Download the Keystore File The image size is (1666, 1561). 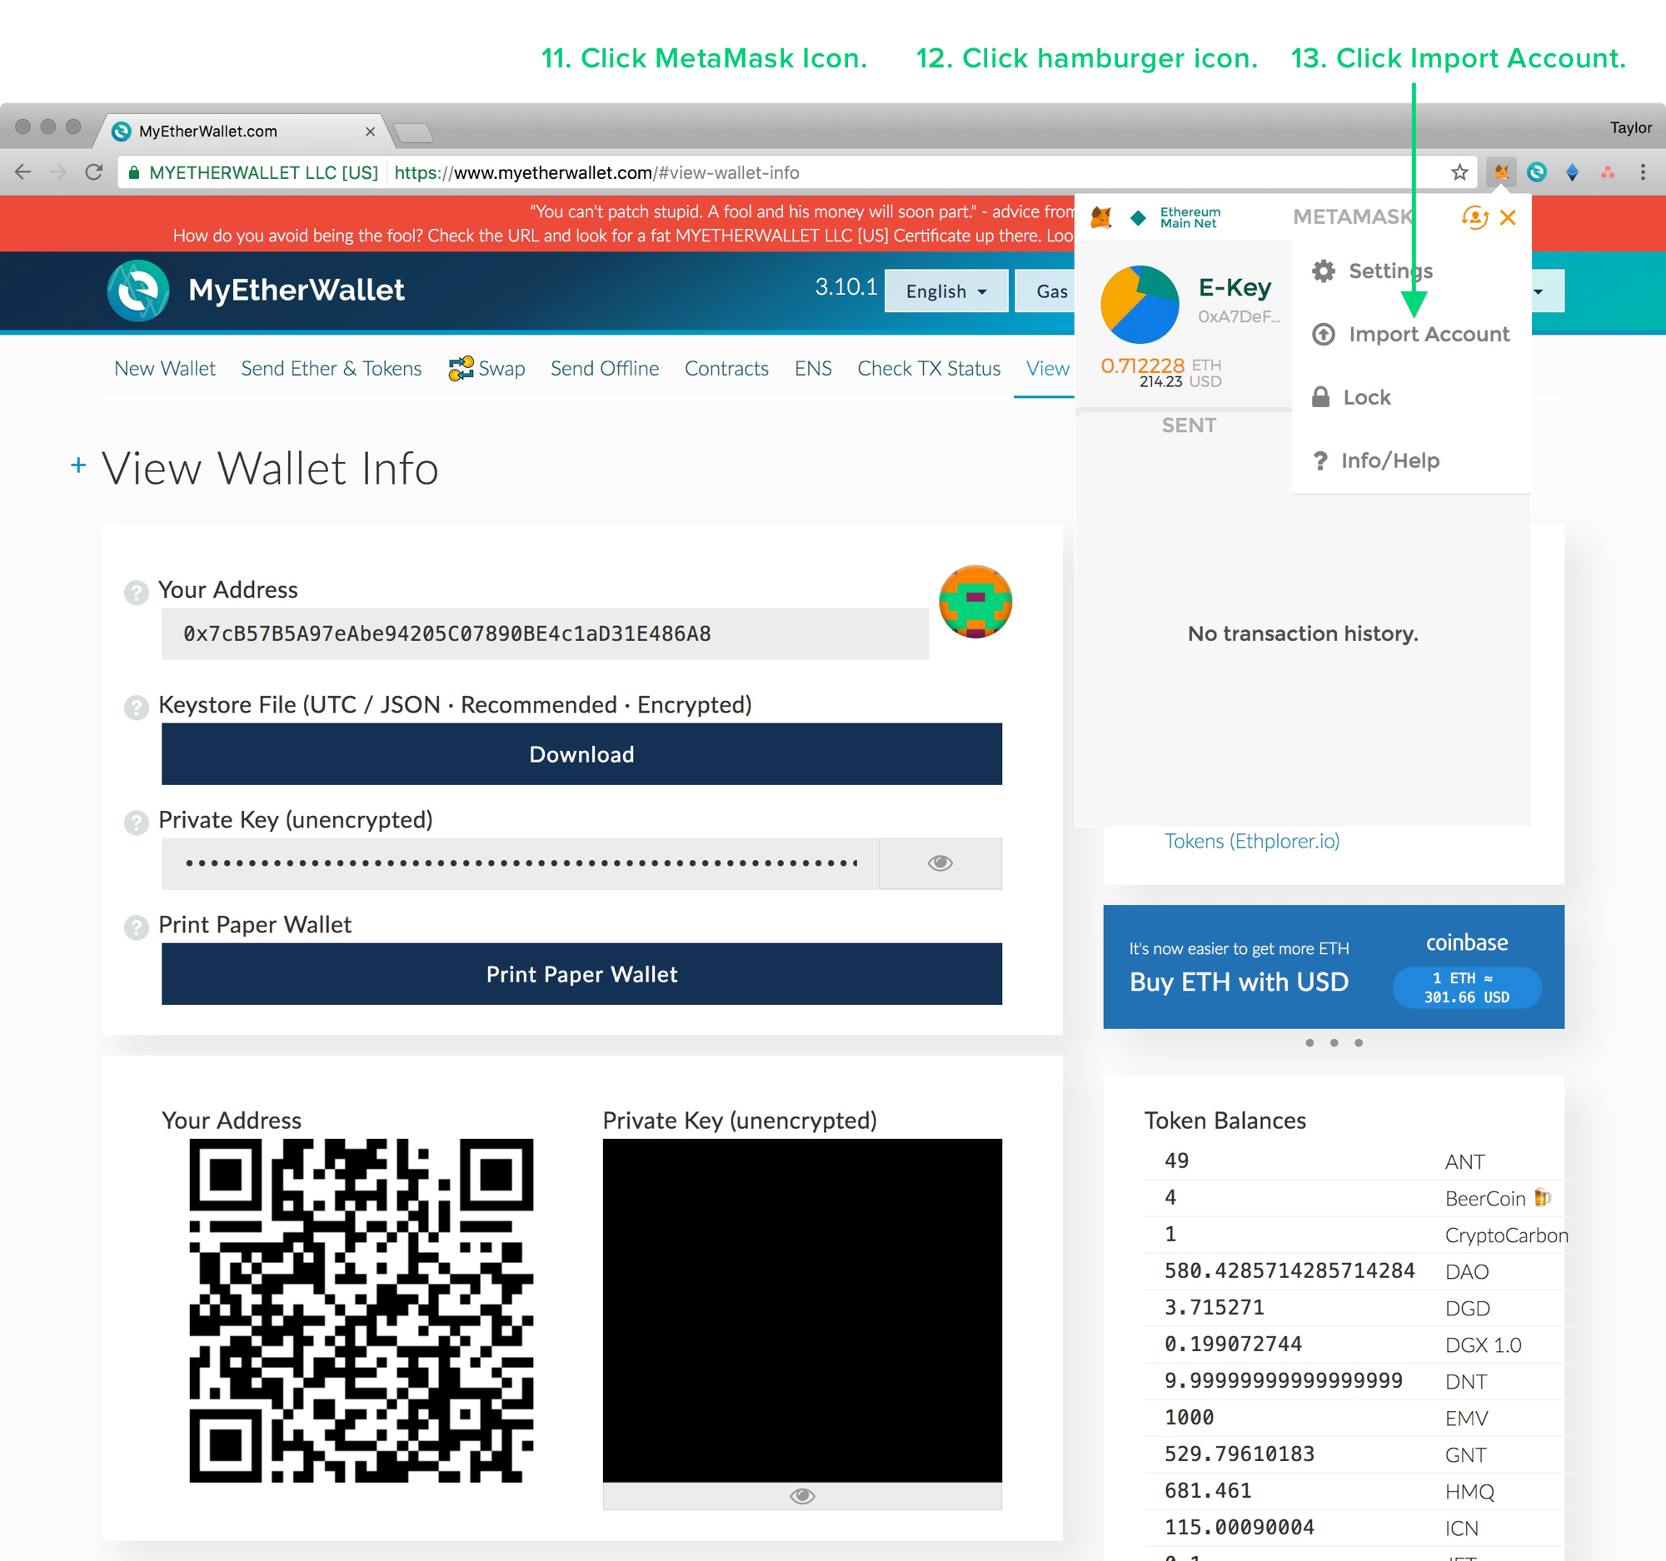(581, 753)
